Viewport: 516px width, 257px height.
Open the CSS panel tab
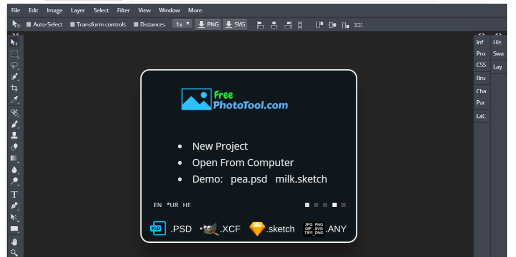click(x=482, y=65)
